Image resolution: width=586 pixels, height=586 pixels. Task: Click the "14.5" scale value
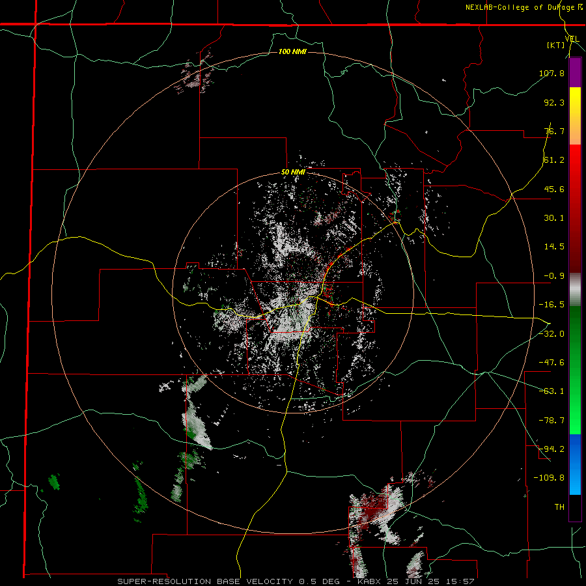(x=554, y=247)
